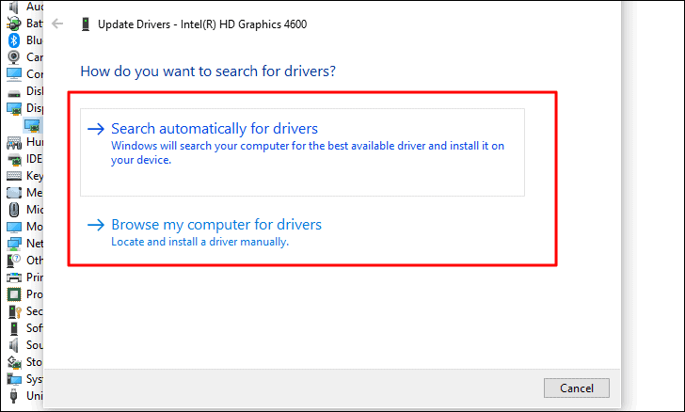Click the Audio speaker category icon

pyautogui.click(x=14, y=6)
